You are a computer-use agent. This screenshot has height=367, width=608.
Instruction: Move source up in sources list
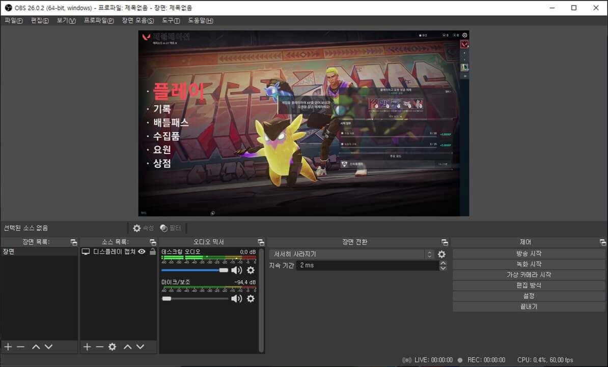pos(128,347)
